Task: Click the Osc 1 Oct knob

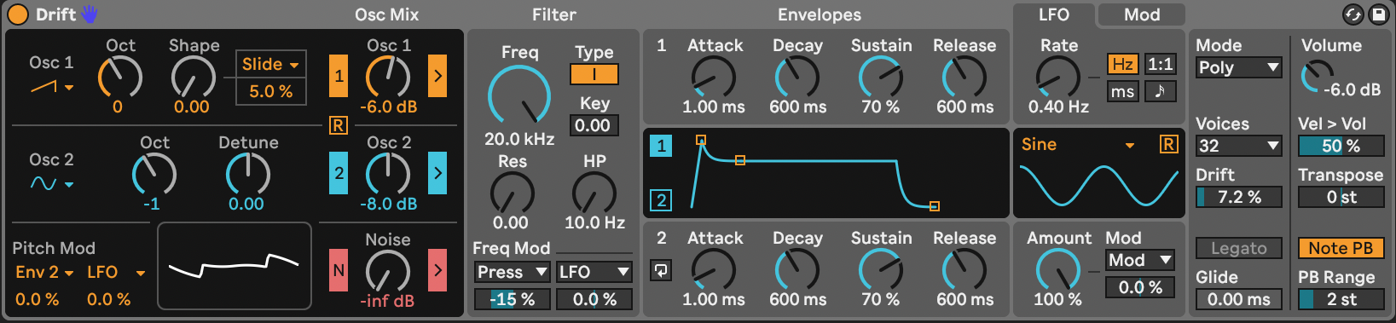Action: point(120,78)
